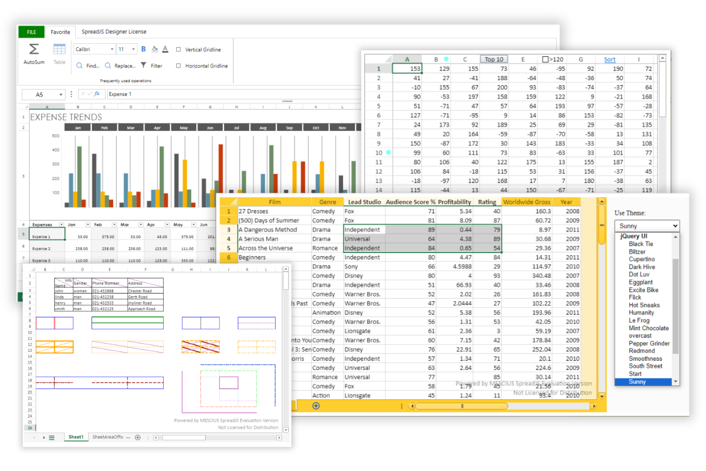
Task: Switch to the SheetAreaOffset sheet tab
Action: coord(107,437)
